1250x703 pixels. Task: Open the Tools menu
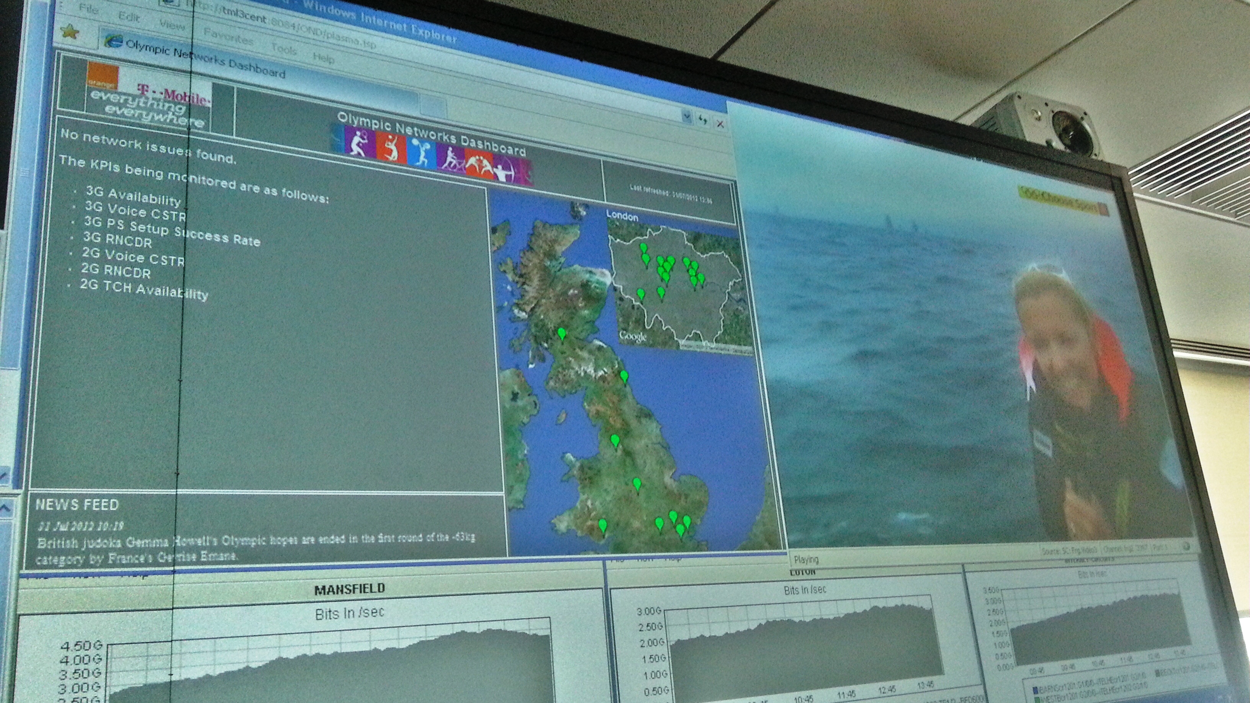tap(284, 49)
